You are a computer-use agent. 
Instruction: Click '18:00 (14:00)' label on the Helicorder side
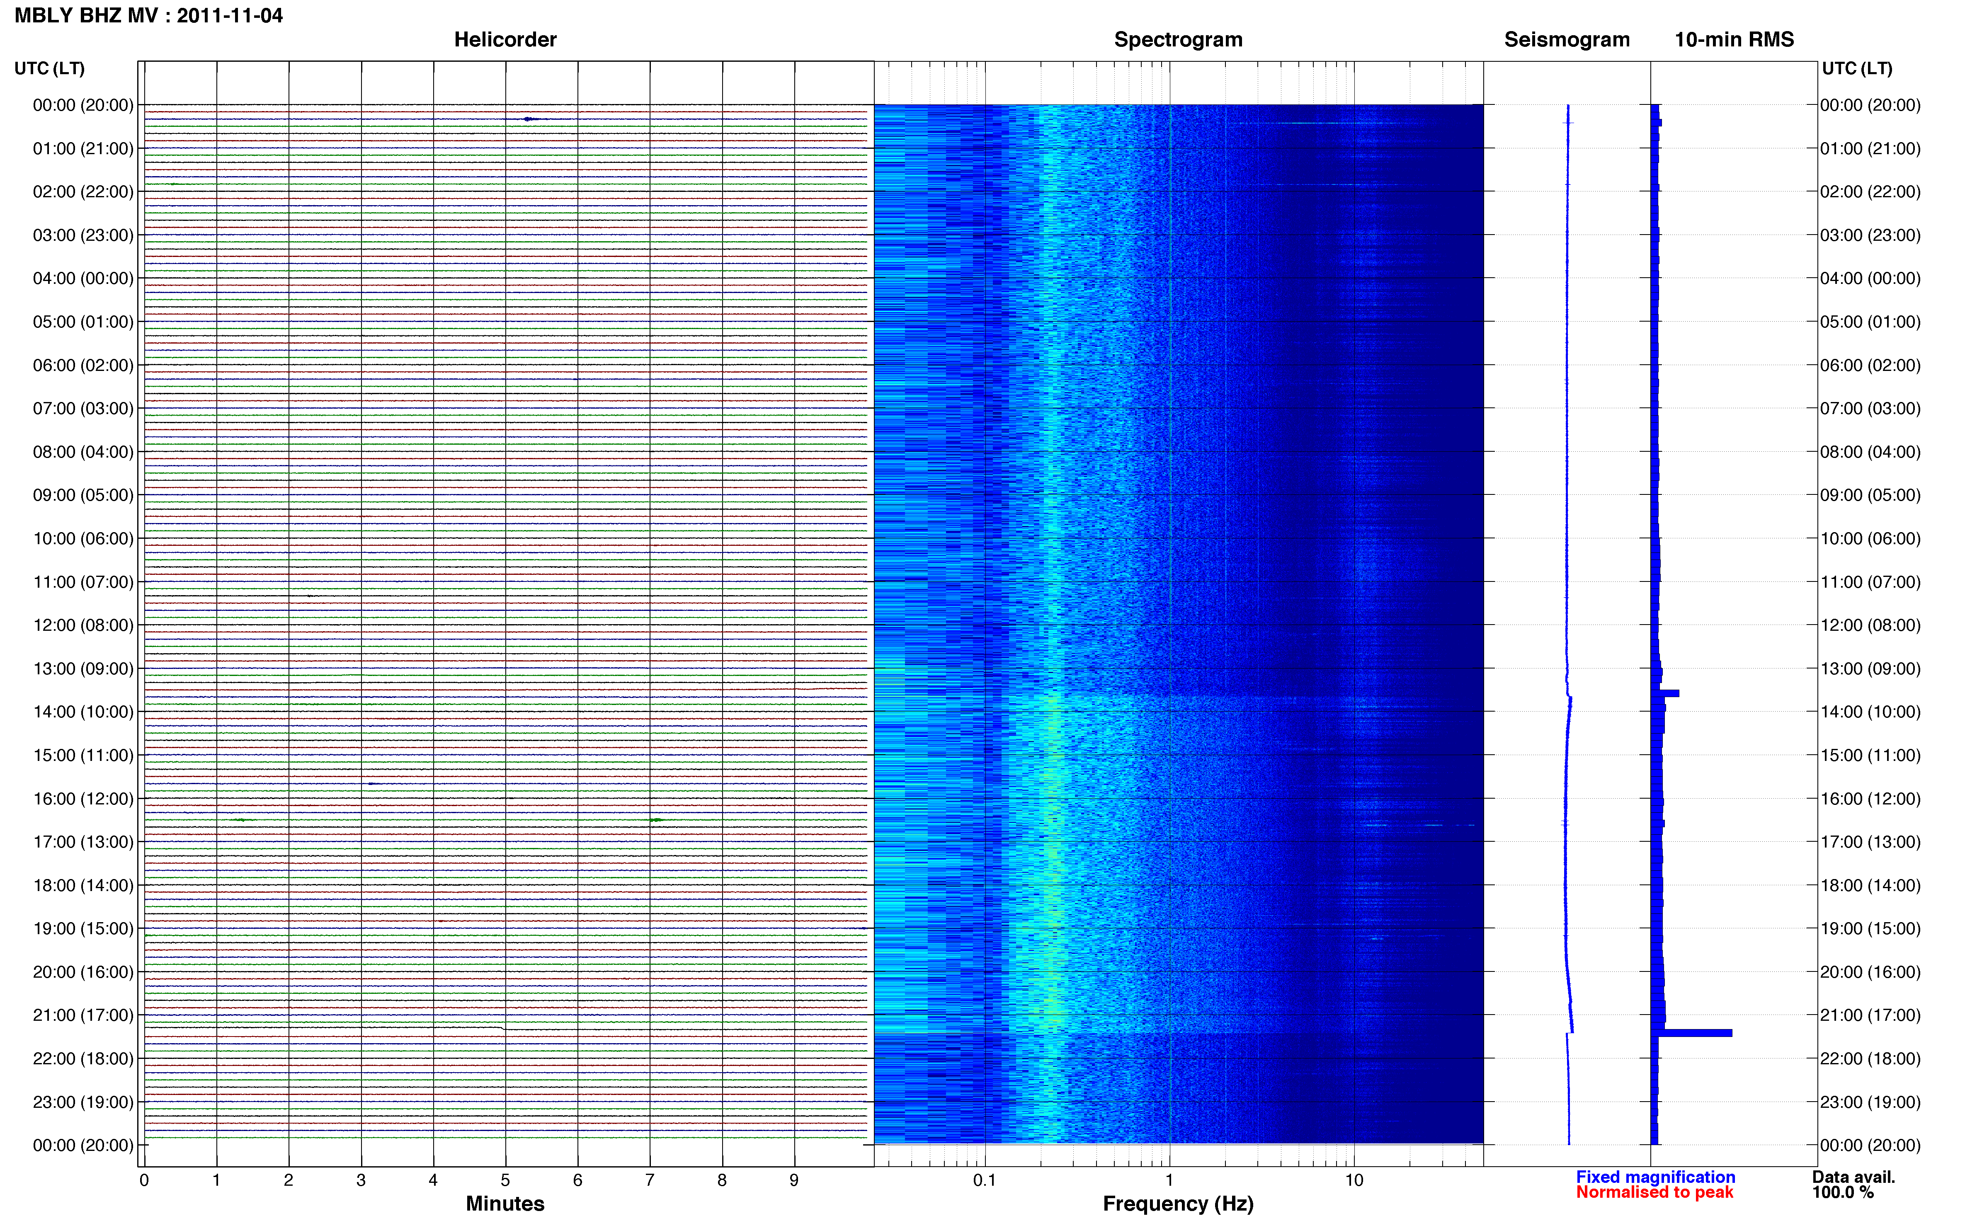coord(83,885)
